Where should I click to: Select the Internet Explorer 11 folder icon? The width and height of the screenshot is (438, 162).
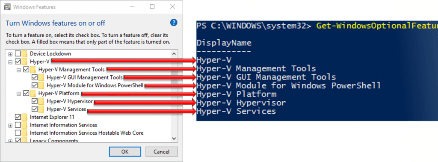[x=24, y=117]
